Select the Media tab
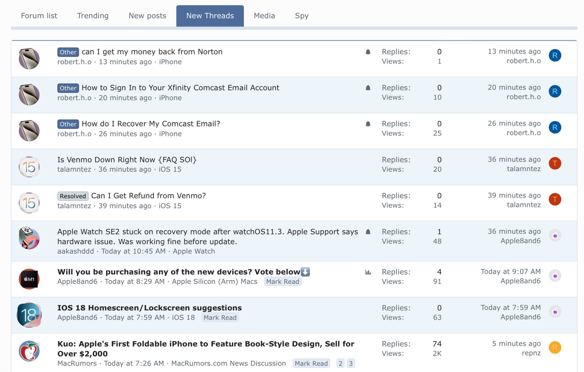This screenshot has width=584, height=372. click(x=264, y=16)
